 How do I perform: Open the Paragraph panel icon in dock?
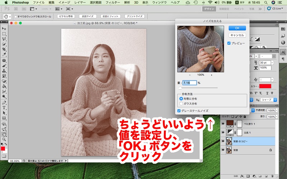pyautogui.click(x=283, y=59)
